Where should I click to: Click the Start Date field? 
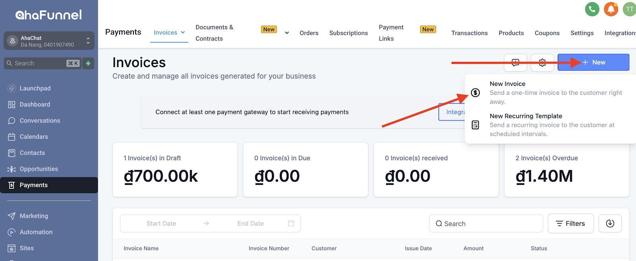161,223
